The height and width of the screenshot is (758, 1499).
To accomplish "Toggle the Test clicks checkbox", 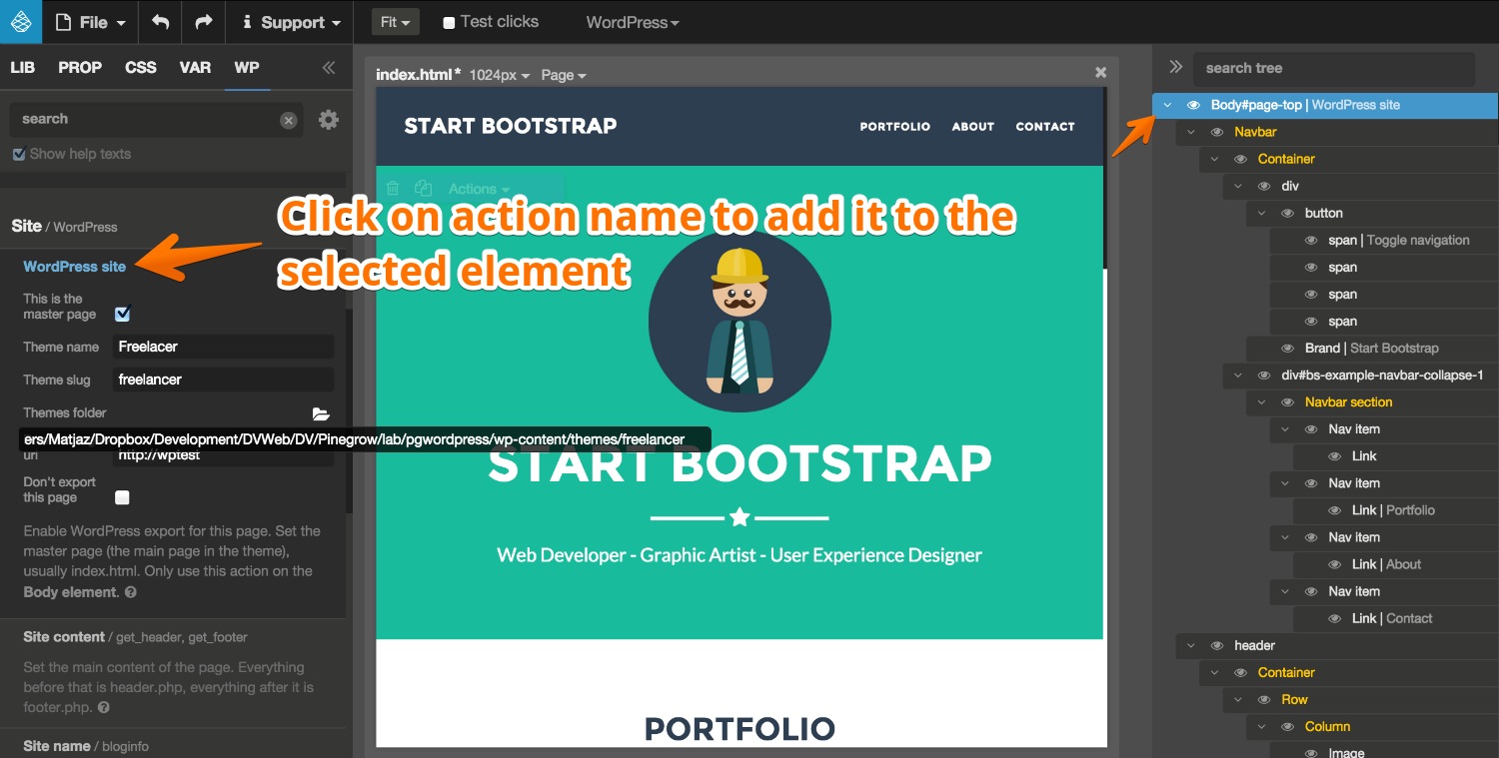I will point(449,22).
